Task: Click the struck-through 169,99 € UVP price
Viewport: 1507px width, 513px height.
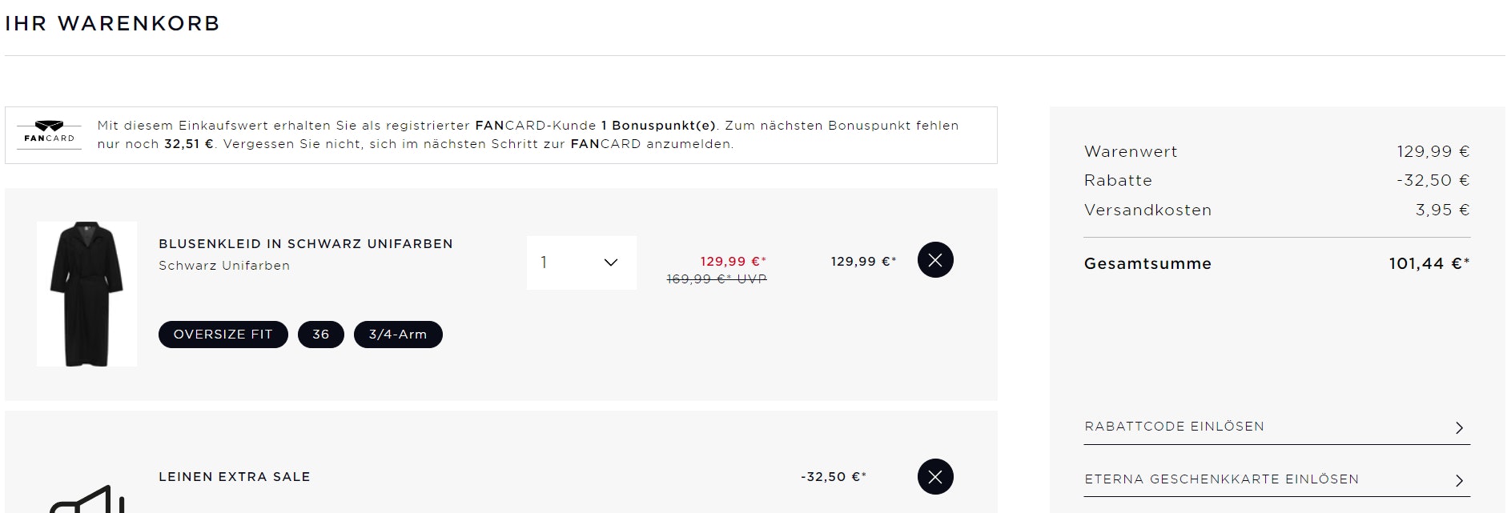Action: (717, 279)
